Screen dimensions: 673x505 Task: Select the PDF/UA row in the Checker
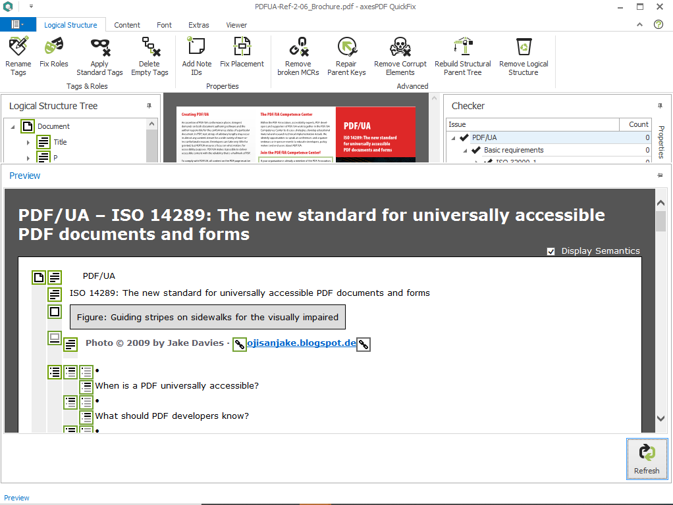point(549,137)
